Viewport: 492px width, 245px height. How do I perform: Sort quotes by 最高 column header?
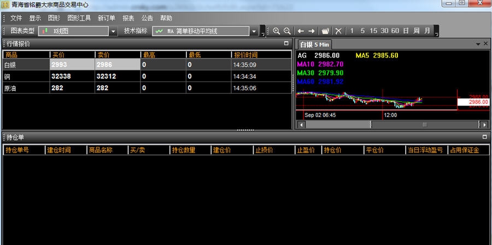pos(163,55)
